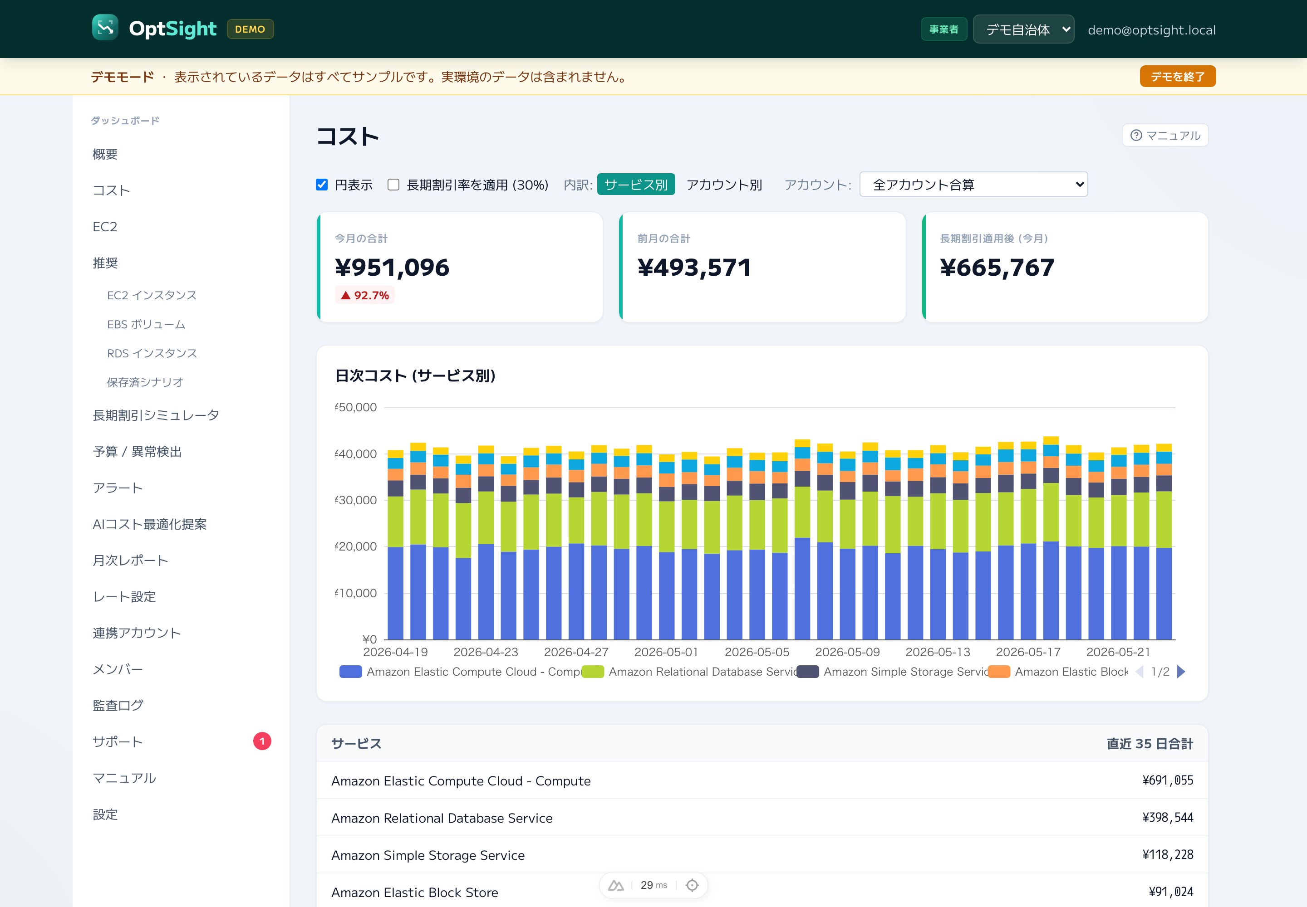Open アラート in the sidebar
Screen dimensions: 1307x907
[118, 488]
